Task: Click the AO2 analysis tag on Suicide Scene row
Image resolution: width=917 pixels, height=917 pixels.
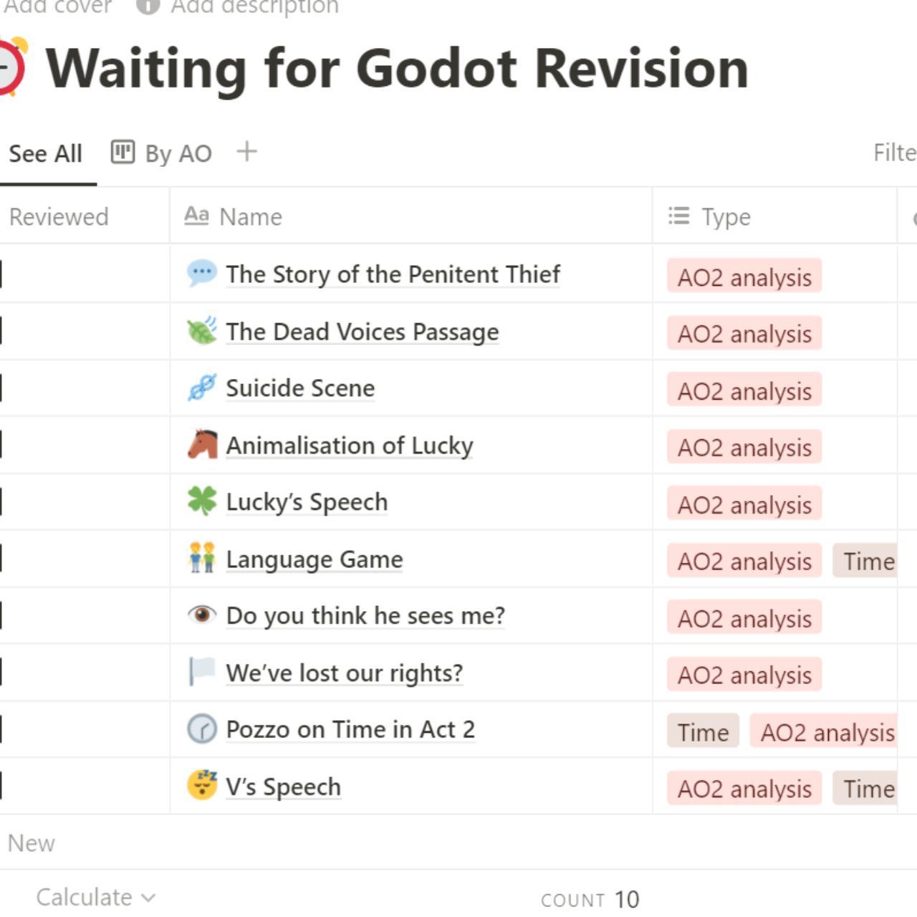Action: pyautogui.click(x=744, y=391)
